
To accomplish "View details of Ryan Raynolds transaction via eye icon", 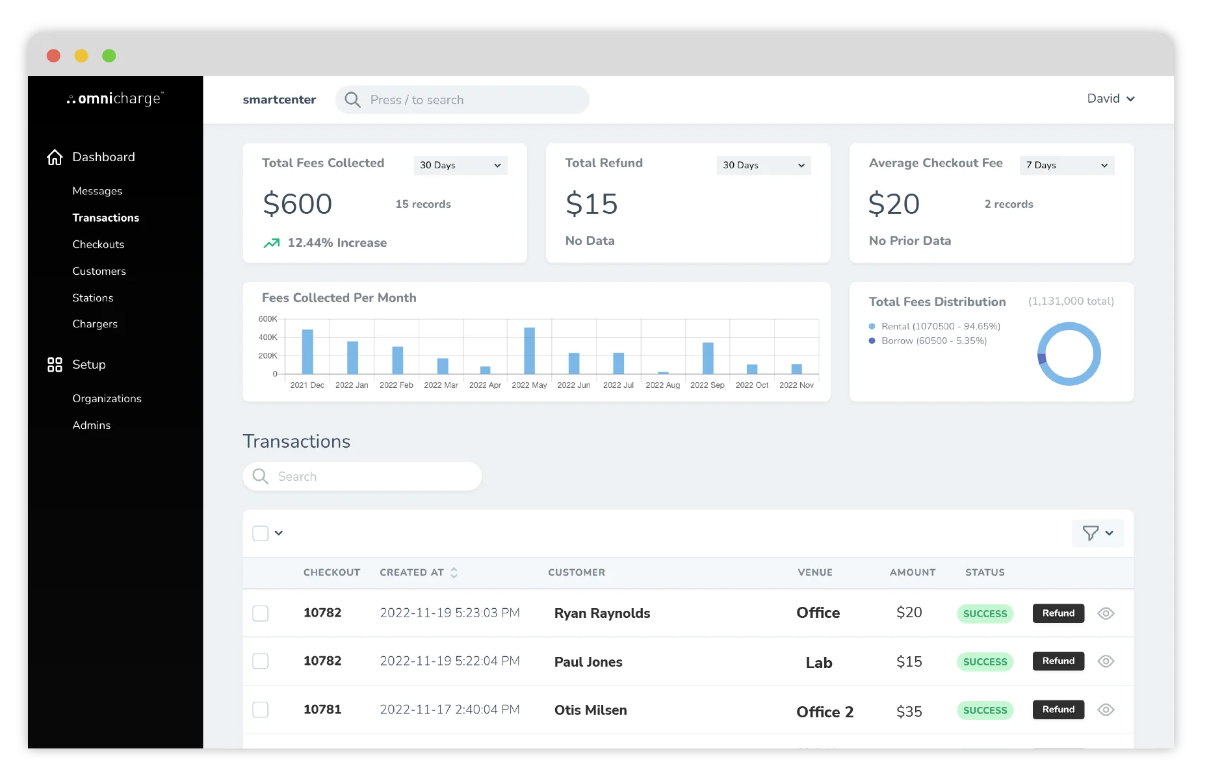I will [x=1106, y=613].
